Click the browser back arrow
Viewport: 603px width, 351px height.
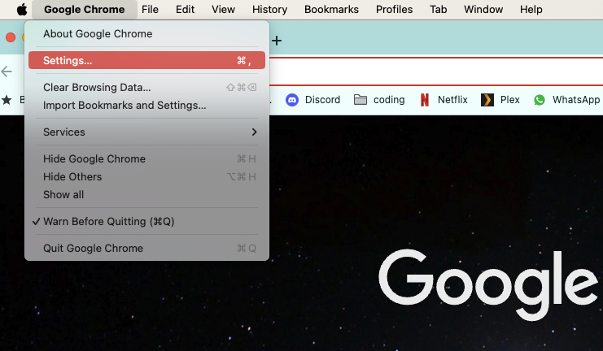(x=7, y=71)
